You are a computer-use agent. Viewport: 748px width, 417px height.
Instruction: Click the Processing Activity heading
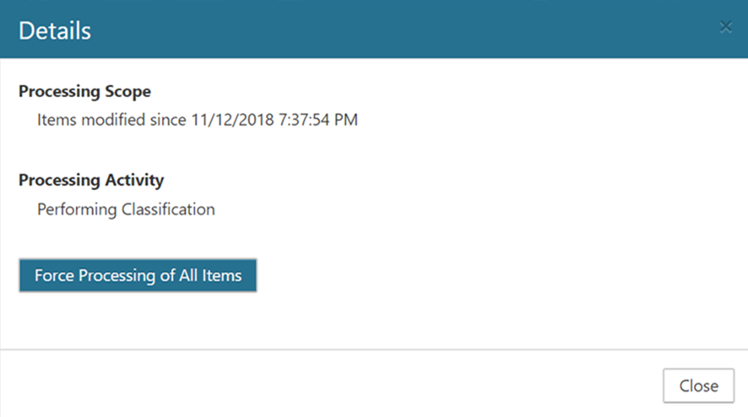91,180
